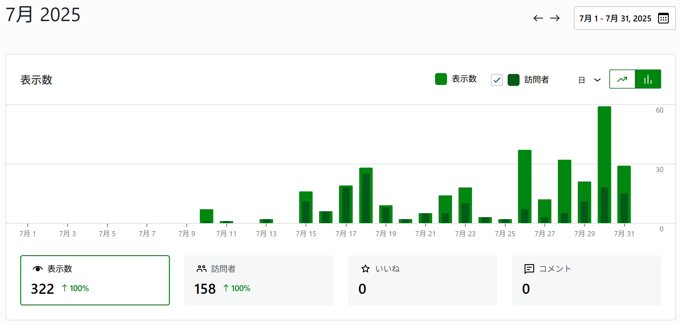Viewport: 681px width, 325px height.
Task: Select the 表示数 322 stats tab
Action: click(x=95, y=280)
